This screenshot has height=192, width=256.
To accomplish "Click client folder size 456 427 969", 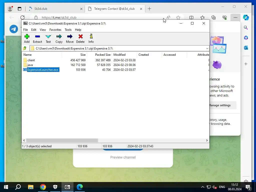I will click(78, 60).
